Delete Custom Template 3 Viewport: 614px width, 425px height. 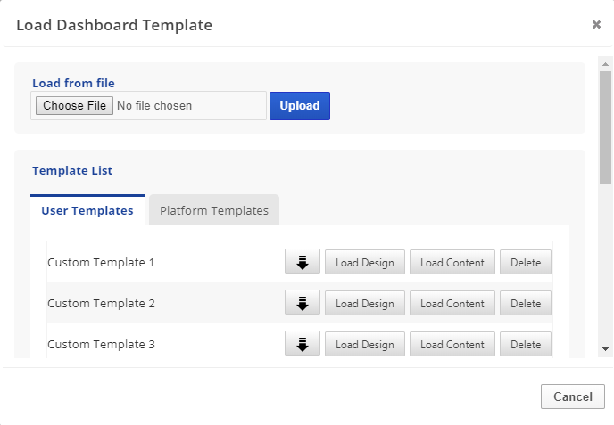click(525, 344)
